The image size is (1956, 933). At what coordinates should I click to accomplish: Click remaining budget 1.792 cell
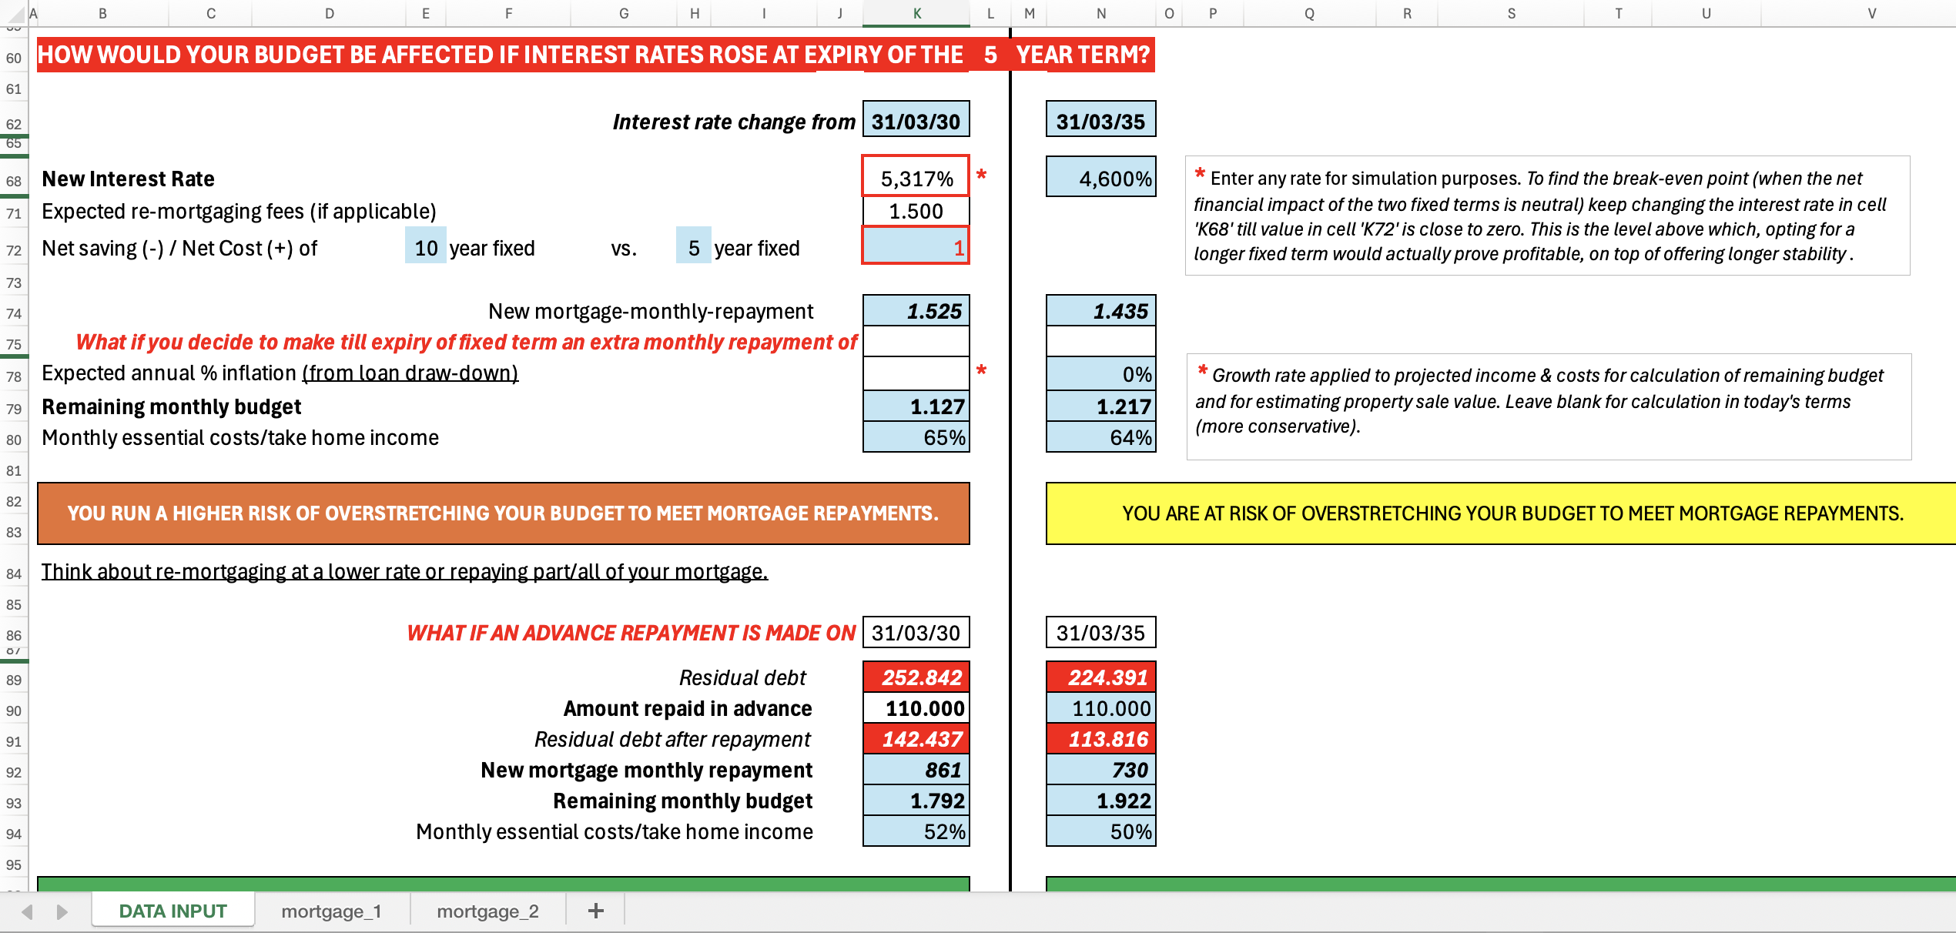pos(916,800)
